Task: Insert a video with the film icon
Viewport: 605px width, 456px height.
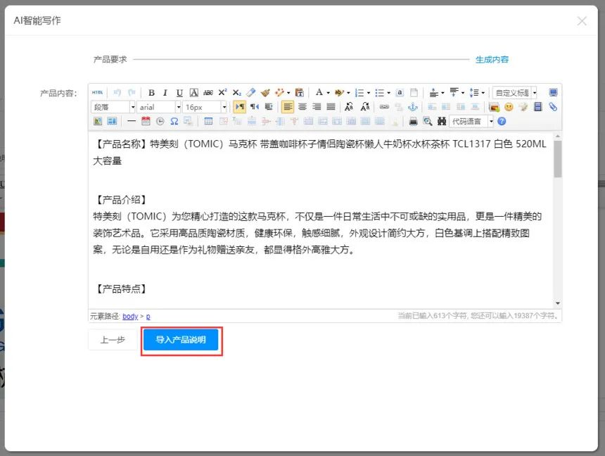Action: [538, 107]
